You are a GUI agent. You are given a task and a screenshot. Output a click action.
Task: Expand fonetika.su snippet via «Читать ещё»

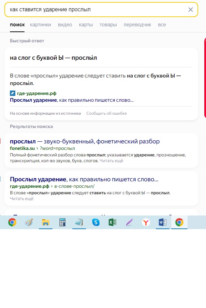coord(111,161)
